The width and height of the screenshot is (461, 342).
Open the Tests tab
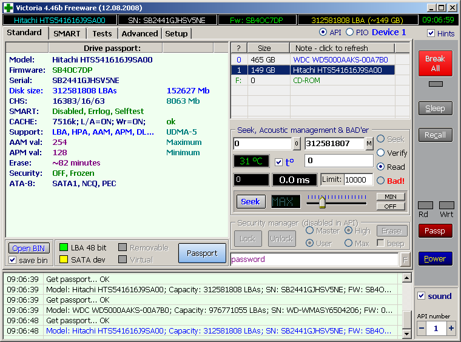102,33
